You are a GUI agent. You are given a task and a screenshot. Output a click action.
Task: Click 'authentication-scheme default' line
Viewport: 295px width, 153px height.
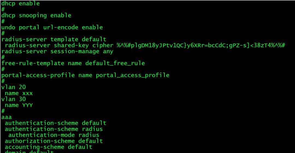pyautogui.click(x=56, y=123)
